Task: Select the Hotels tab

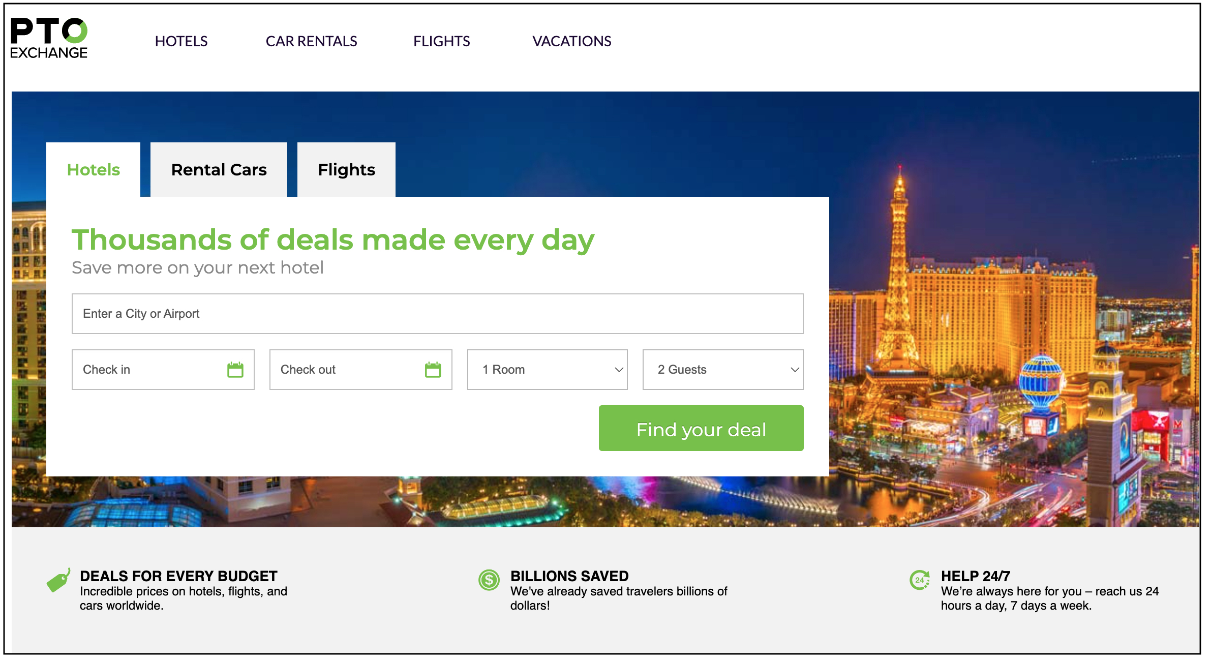Action: (x=94, y=169)
